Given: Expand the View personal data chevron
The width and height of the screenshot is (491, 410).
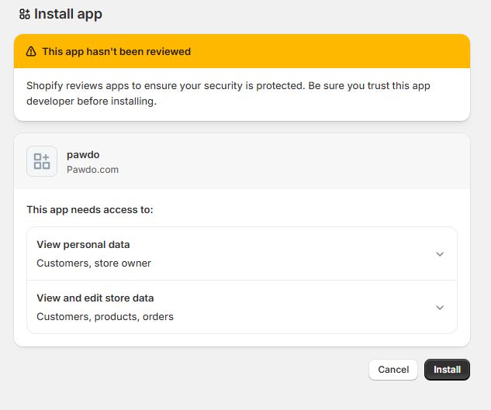Looking at the screenshot, I should coord(440,254).
